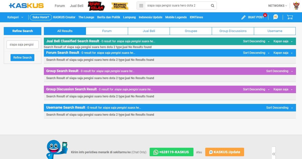This screenshot has width=302, height=159.
Task: Open Sort Descending in Forum Search Result
Action: click(x=256, y=53)
